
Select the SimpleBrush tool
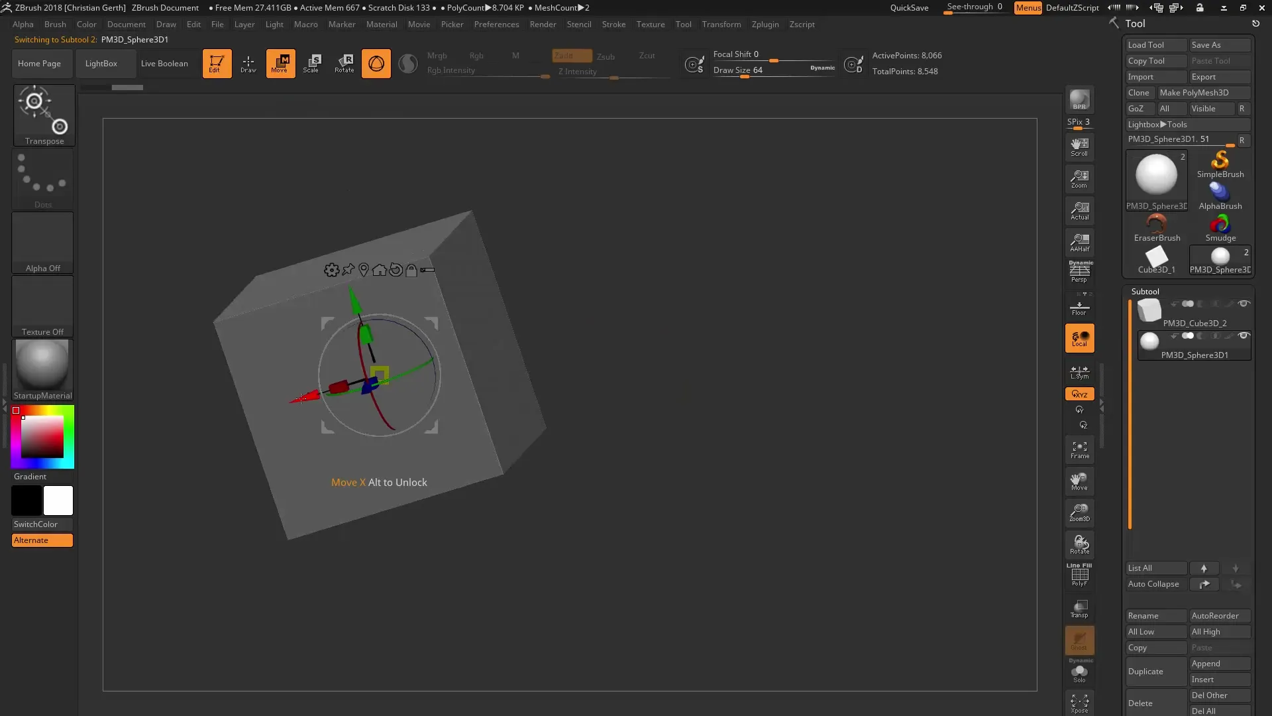click(1220, 164)
